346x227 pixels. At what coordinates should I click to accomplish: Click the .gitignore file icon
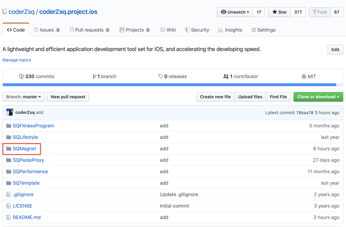[x=8, y=194]
